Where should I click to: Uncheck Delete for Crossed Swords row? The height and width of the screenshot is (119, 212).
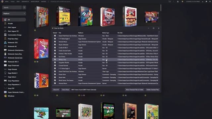click(x=55, y=65)
